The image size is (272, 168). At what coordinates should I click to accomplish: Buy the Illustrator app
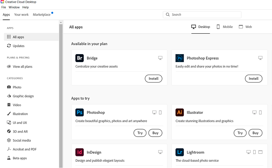tap(256, 133)
